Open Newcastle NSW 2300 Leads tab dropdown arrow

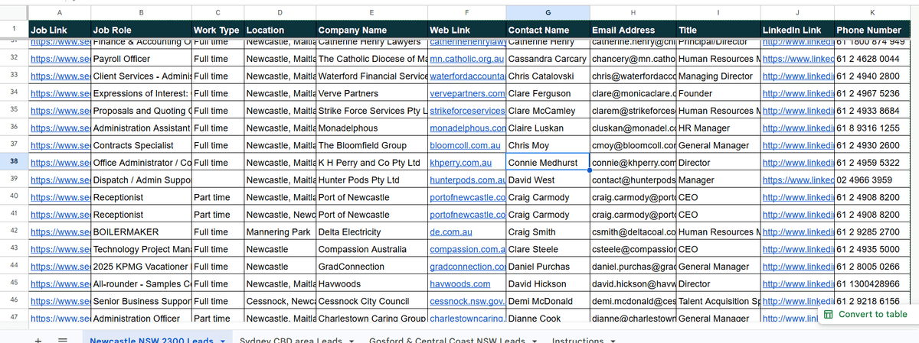point(222,341)
